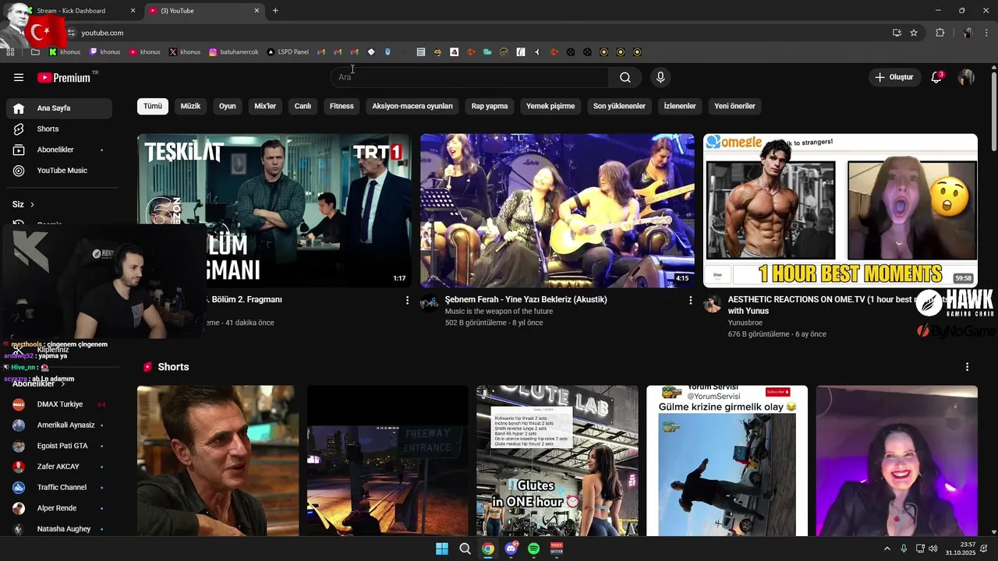The height and width of the screenshot is (561, 998).
Task: Play the omegle 1 hour best moments thumbnail
Action: [841, 210]
